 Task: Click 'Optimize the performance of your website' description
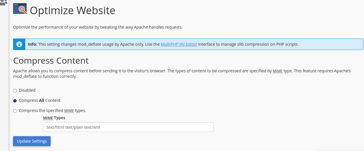click(x=98, y=27)
